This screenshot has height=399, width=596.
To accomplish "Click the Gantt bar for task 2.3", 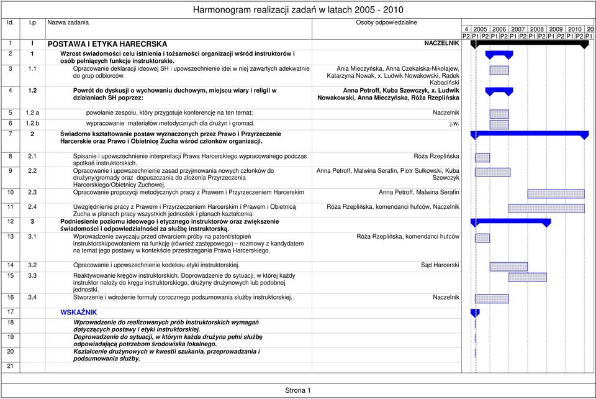I will tap(556, 194).
